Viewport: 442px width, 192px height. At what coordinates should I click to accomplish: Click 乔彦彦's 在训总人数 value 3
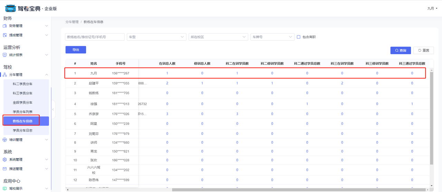pos(167,114)
